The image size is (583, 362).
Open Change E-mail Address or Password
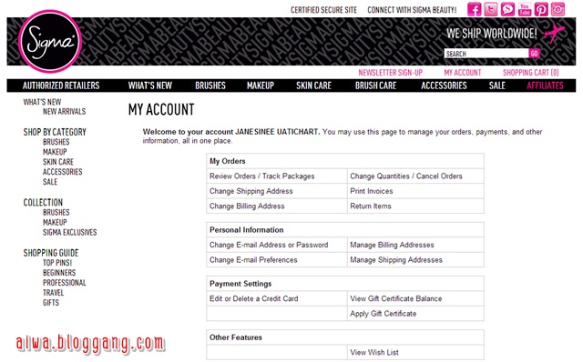click(269, 245)
